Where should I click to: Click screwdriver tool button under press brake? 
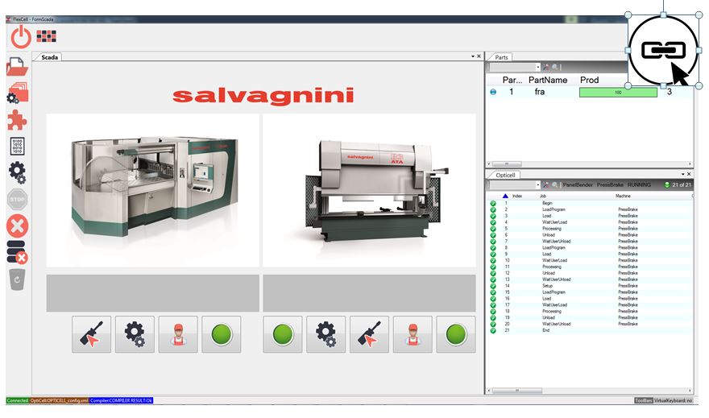[370, 334]
